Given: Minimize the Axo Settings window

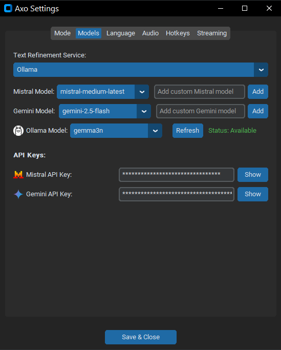Looking at the screenshot, I should 221,8.
